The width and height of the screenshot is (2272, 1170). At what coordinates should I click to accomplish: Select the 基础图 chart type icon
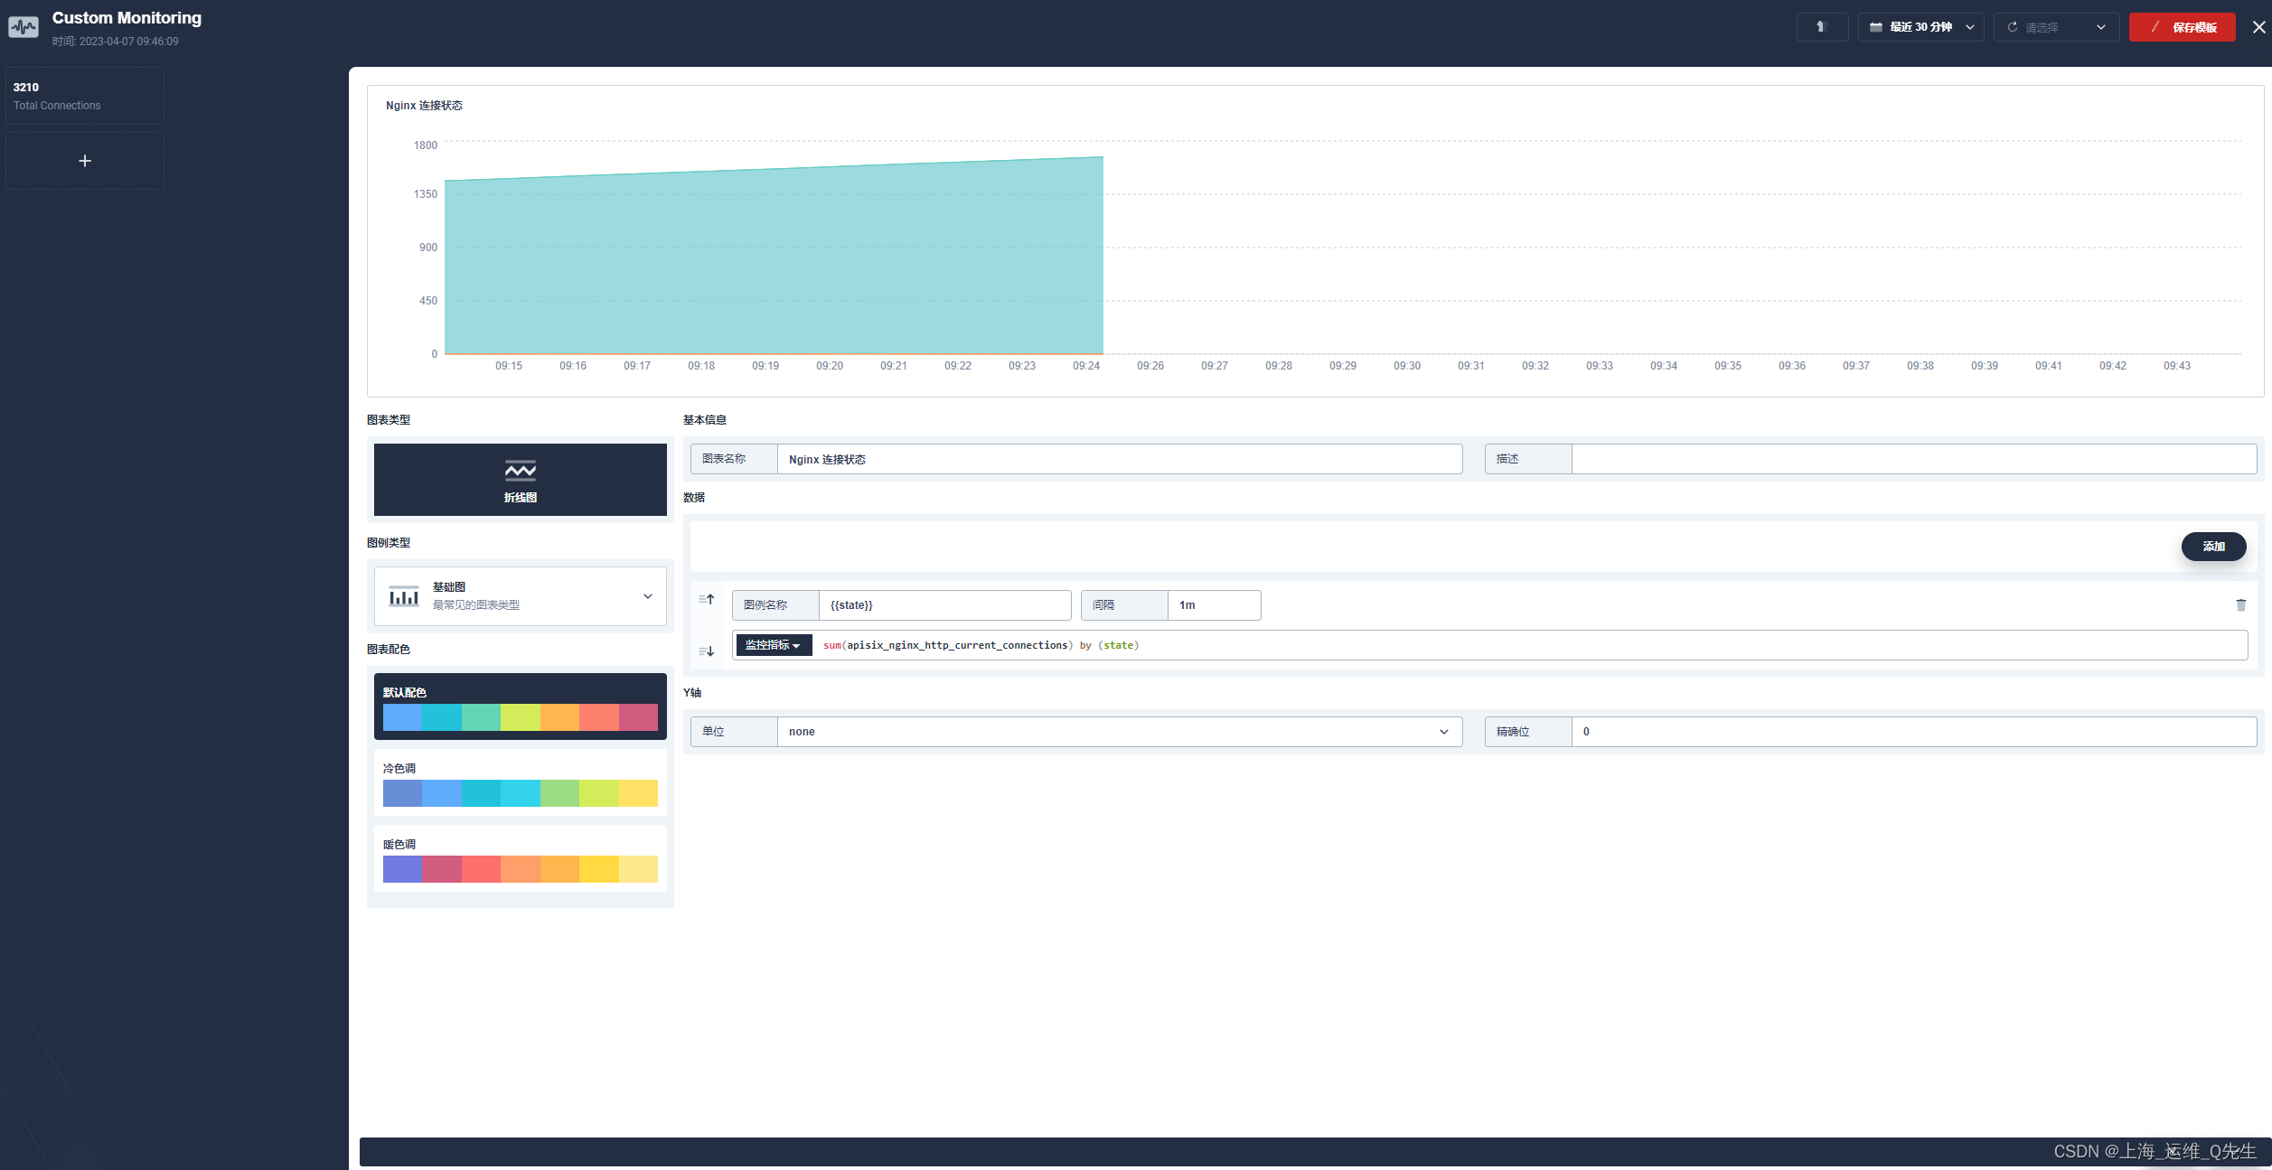click(x=400, y=594)
